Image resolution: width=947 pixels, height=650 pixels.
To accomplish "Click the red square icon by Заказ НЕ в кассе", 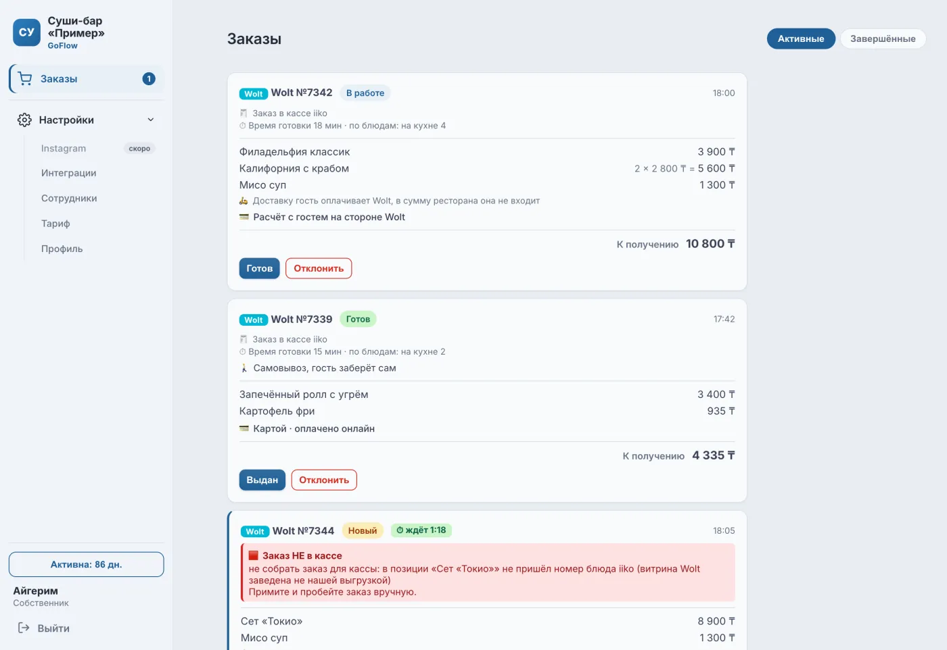I will (254, 555).
